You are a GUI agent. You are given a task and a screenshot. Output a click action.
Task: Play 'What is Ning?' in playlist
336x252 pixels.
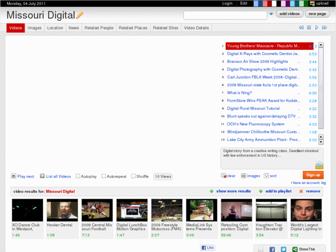pos(239,93)
